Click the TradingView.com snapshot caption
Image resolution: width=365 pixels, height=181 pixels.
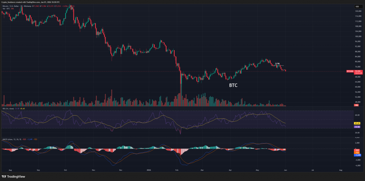click(x=31, y=2)
